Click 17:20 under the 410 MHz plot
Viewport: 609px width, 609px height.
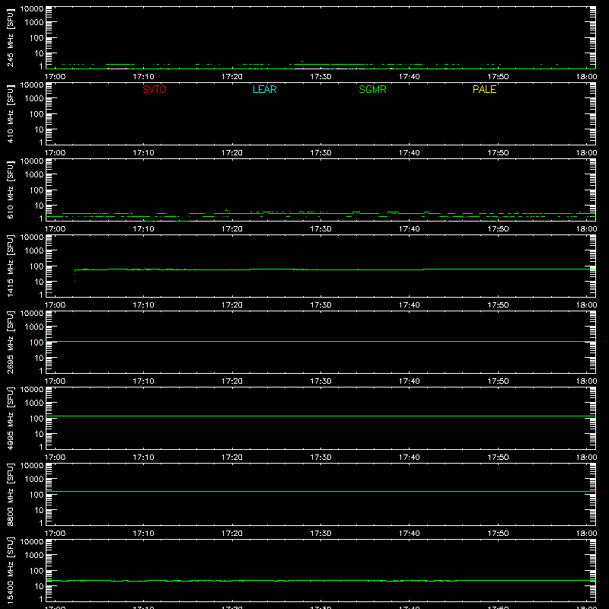(x=232, y=153)
